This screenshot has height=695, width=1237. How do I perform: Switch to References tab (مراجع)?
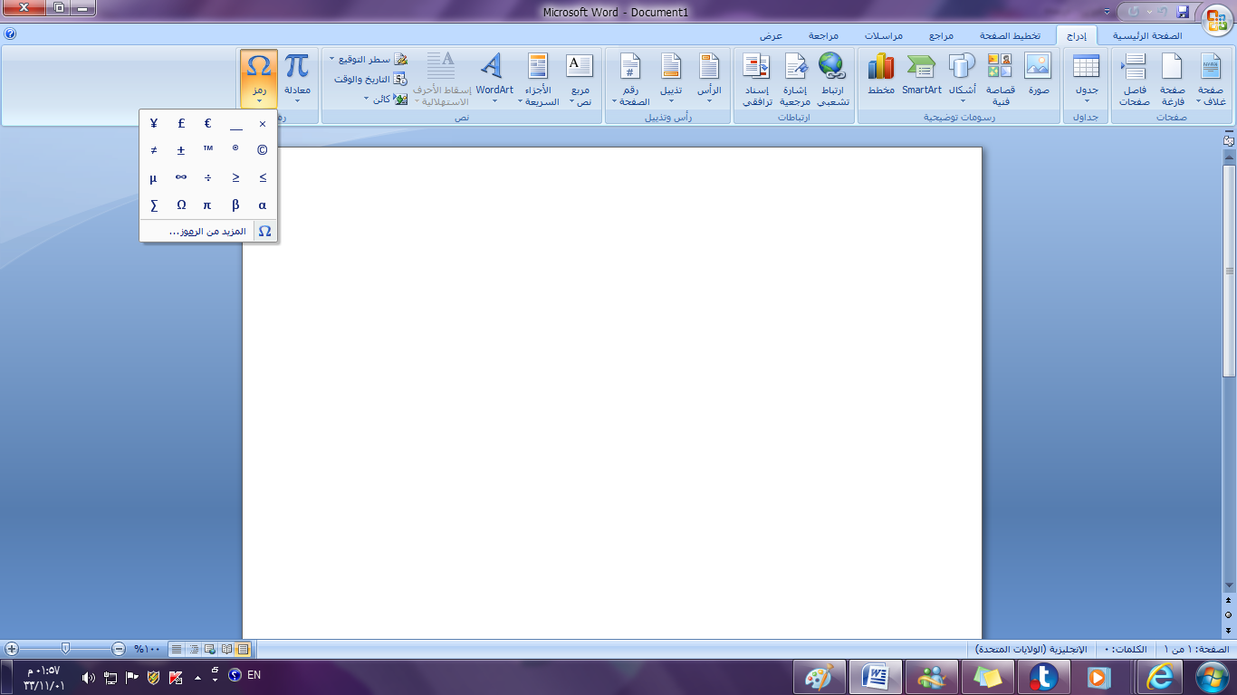pyautogui.click(x=941, y=35)
